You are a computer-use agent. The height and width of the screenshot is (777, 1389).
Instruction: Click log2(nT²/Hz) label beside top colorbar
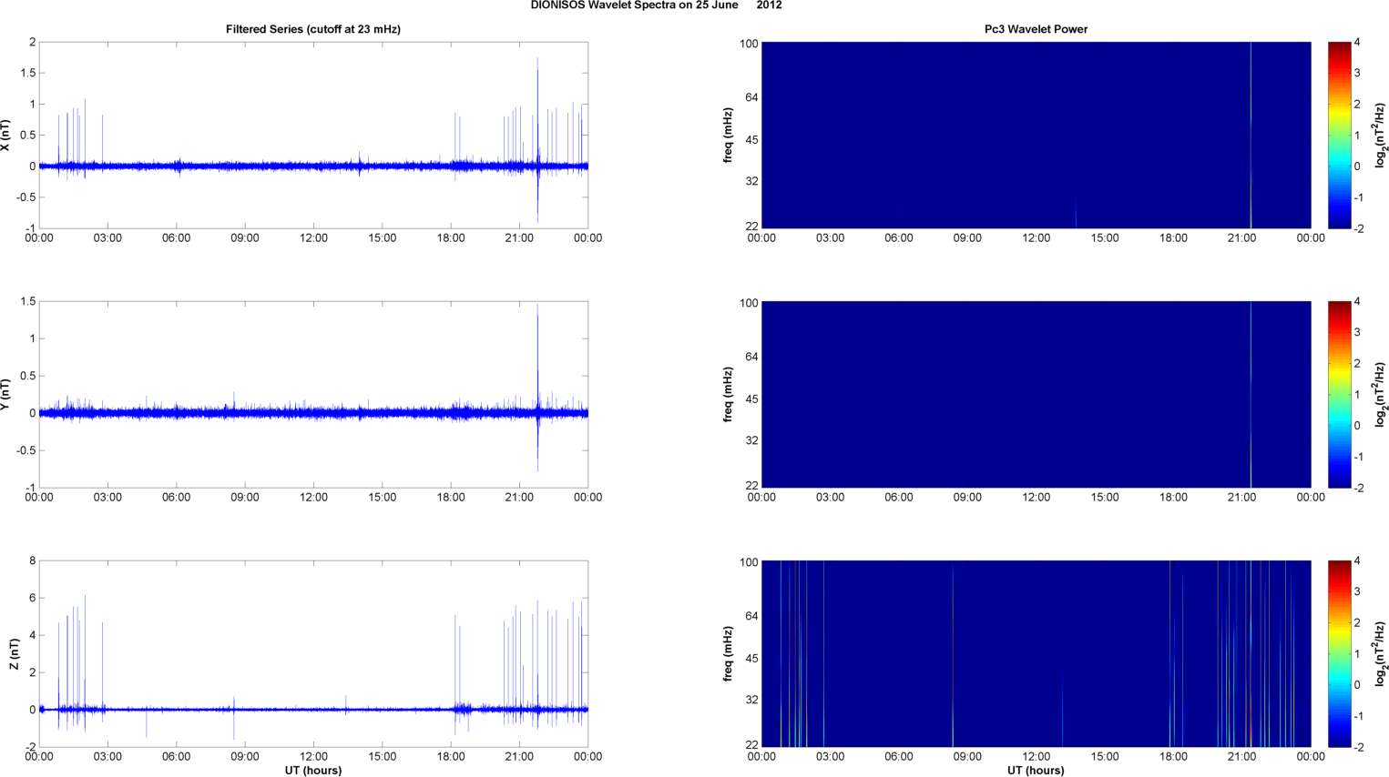tap(1381, 136)
